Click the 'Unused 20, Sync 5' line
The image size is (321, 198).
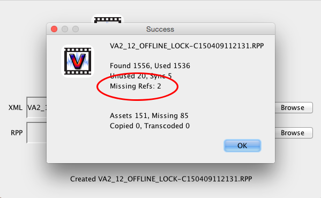click(141, 76)
